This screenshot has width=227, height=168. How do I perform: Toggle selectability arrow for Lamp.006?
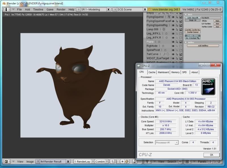pyautogui.click(x=177, y=29)
